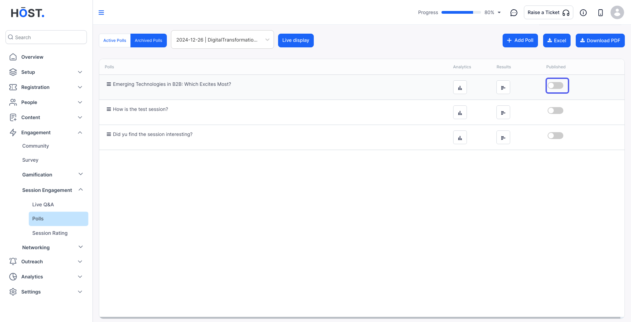Open the info circle icon

[x=583, y=13]
